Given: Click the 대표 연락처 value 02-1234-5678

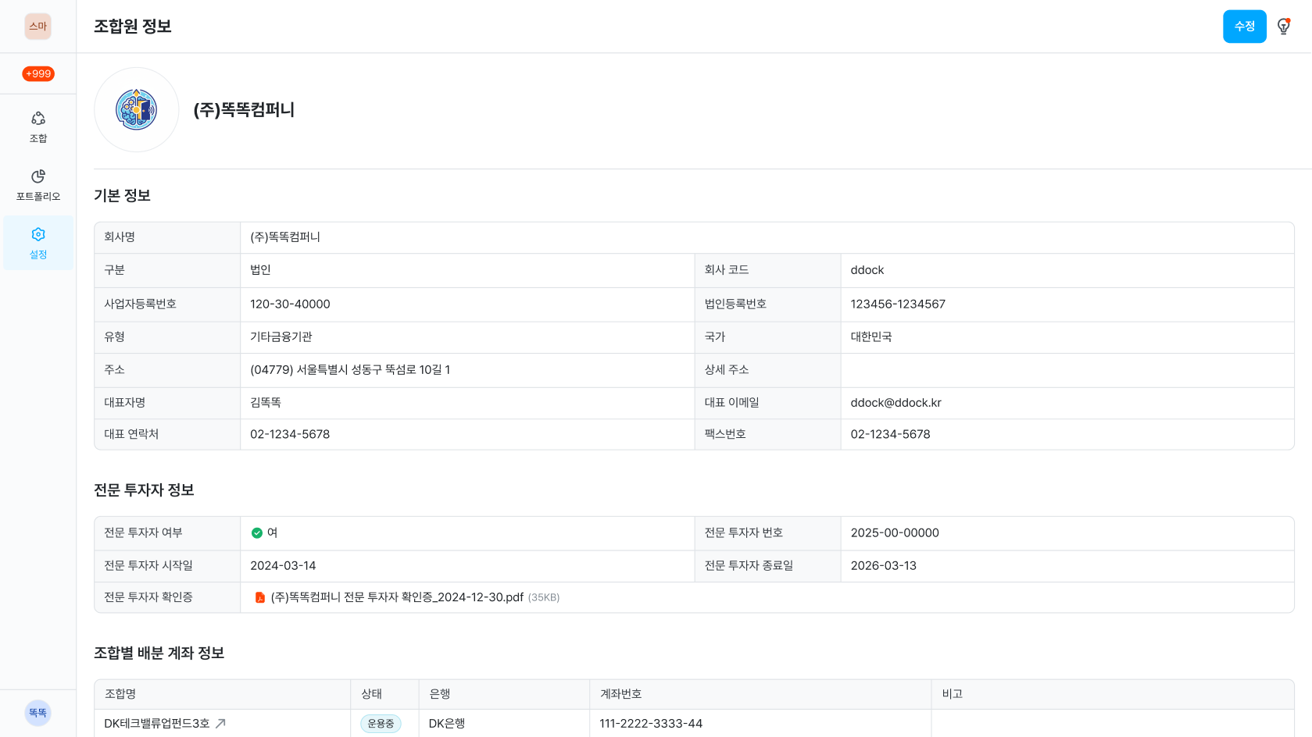Looking at the screenshot, I should 290,434.
